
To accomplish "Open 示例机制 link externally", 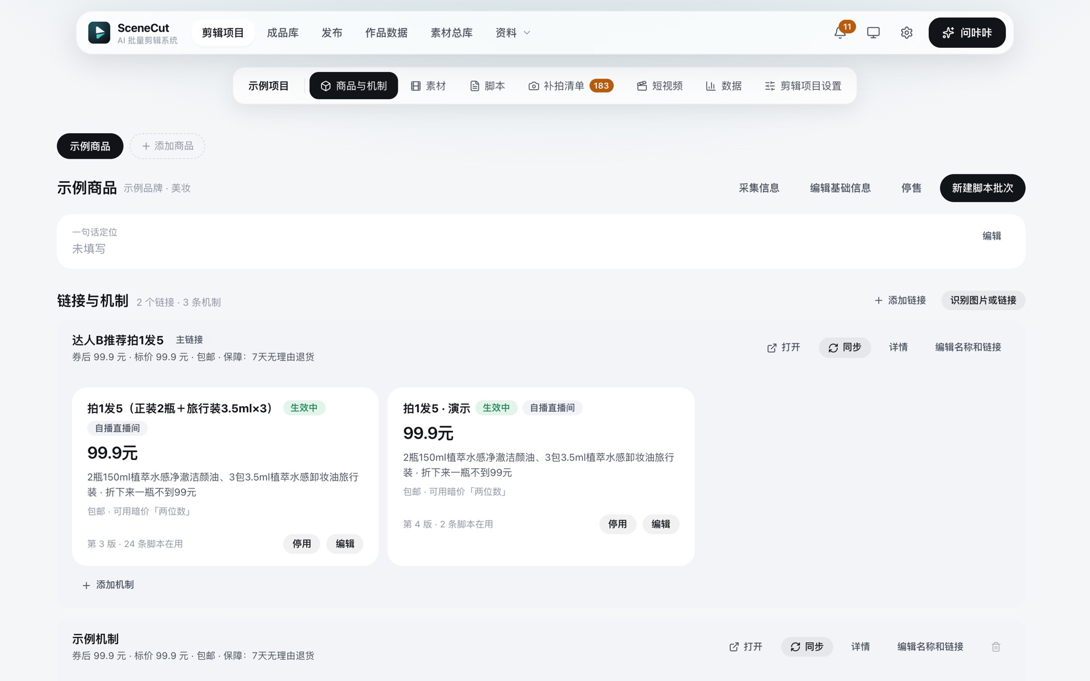I will point(746,646).
